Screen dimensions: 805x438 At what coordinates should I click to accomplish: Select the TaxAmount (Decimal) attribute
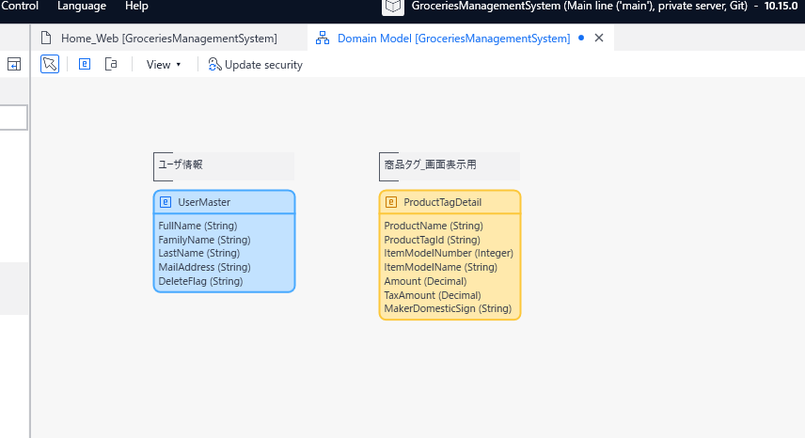tap(433, 295)
